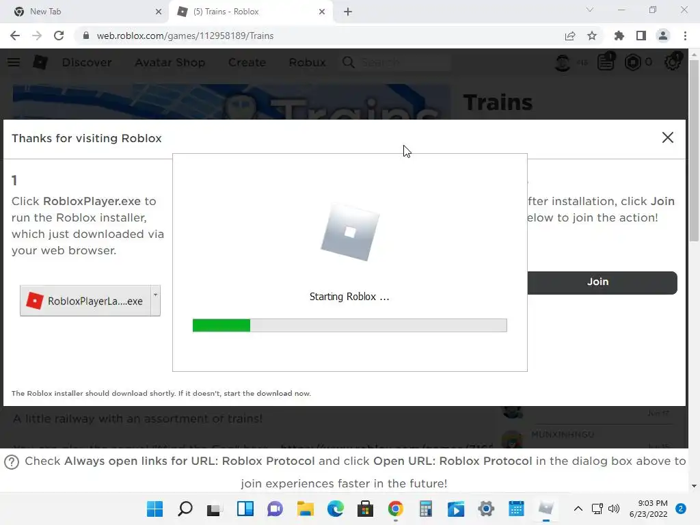The height and width of the screenshot is (525, 700).
Task: Click the browser forward arrow
Action: (x=37, y=36)
